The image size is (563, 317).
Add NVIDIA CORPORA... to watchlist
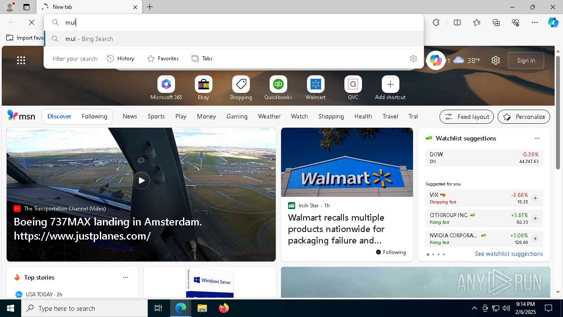[x=535, y=239]
